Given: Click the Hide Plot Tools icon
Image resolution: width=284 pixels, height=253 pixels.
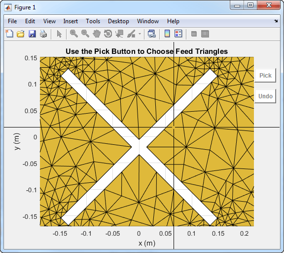Looking at the screenshot, I should coord(194,34).
